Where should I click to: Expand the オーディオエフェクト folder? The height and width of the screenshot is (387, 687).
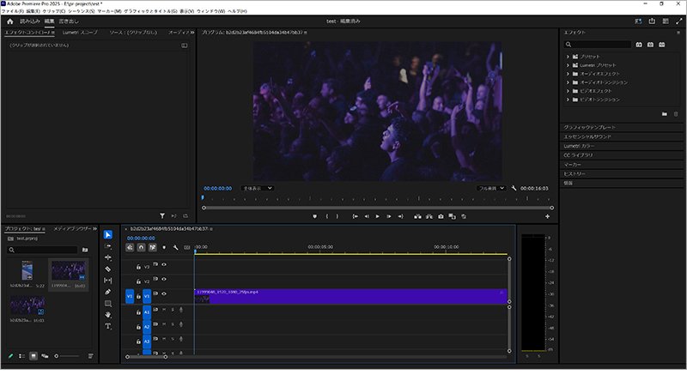pos(568,74)
